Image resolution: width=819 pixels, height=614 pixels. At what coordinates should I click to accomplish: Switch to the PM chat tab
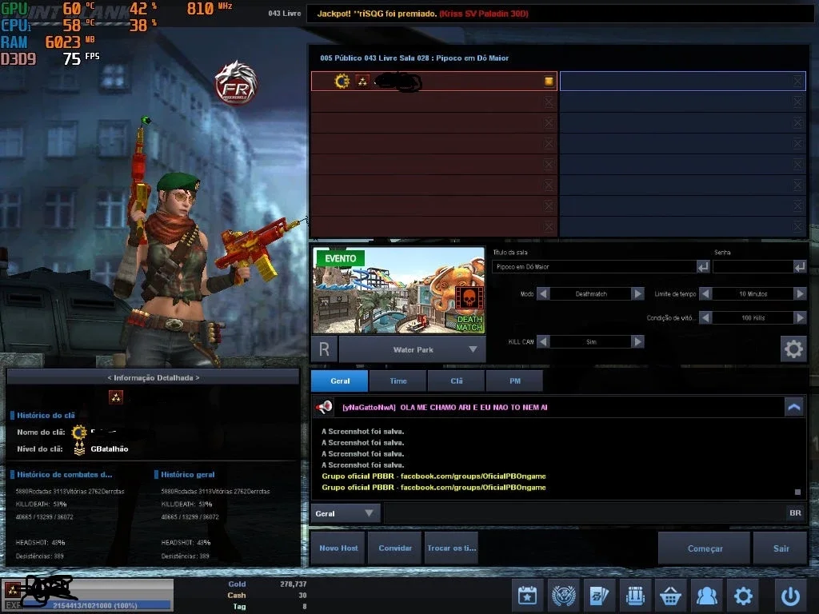tap(514, 381)
